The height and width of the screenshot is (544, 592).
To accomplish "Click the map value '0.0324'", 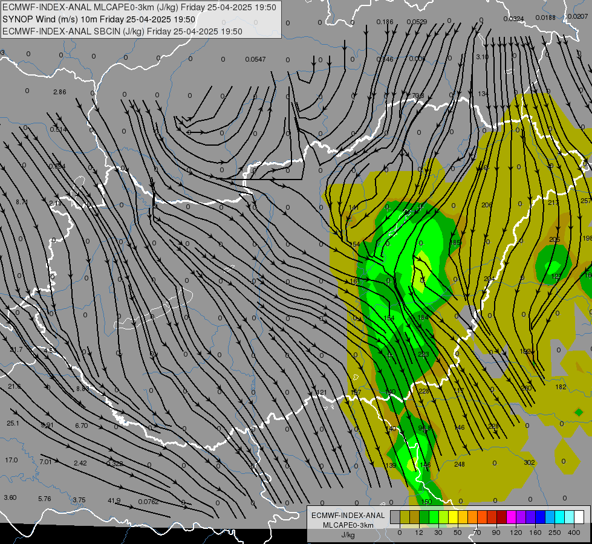I will click(x=513, y=19).
